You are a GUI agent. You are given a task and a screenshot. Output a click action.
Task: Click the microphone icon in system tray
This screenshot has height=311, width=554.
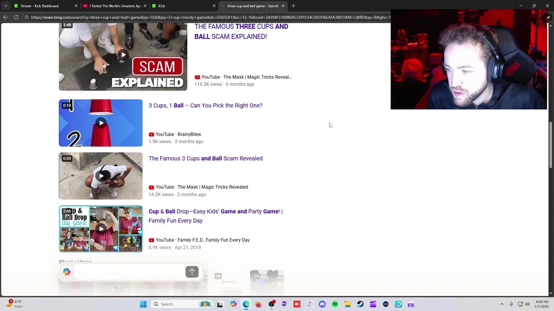tap(511, 304)
